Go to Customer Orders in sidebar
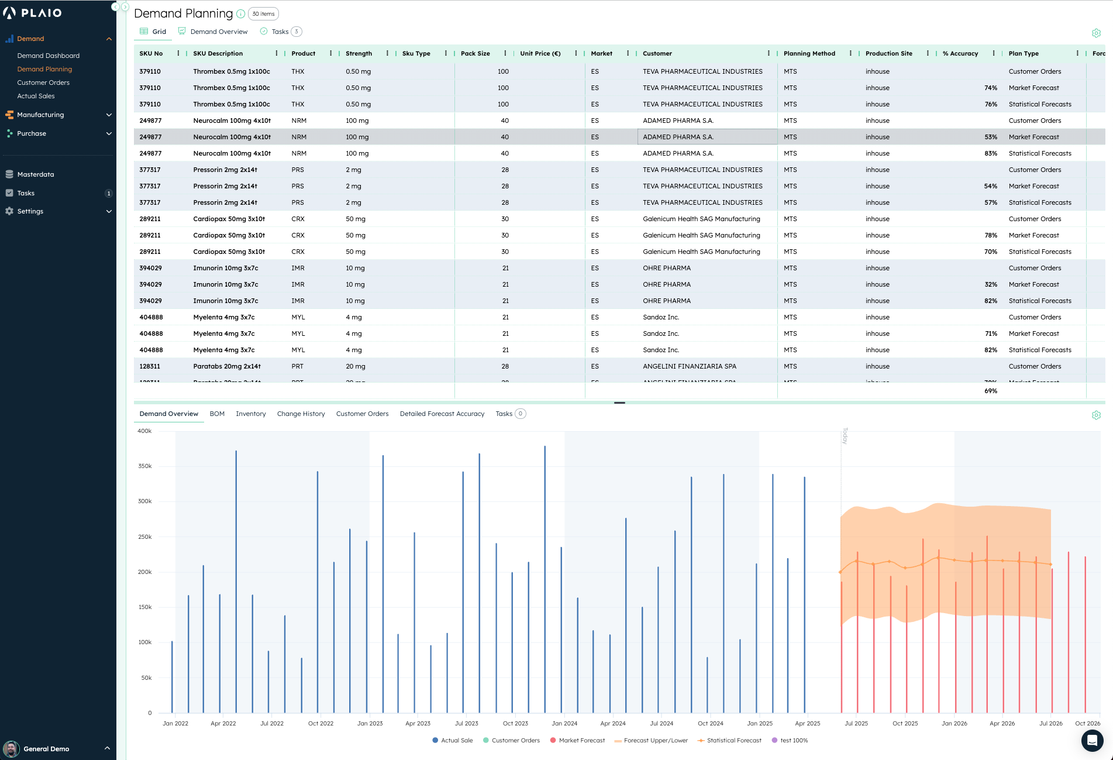Screen dimensions: 1113x760 (x=43, y=82)
